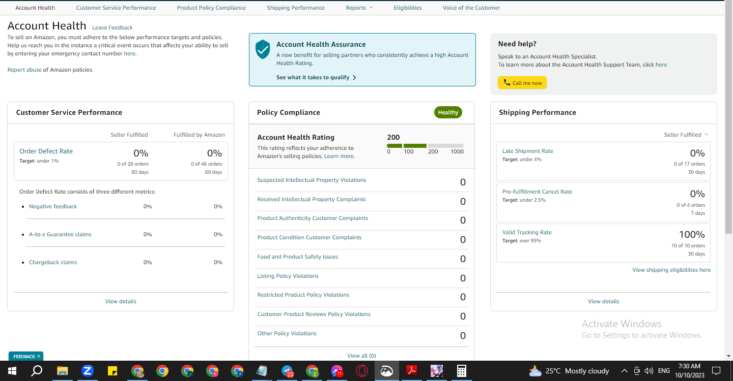
Task: Open Calculator from the taskbar
Action: tap(462, 371)
